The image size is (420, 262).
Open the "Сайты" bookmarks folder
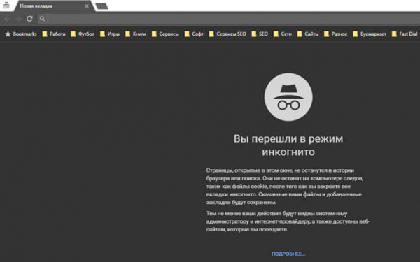[308, 34]
